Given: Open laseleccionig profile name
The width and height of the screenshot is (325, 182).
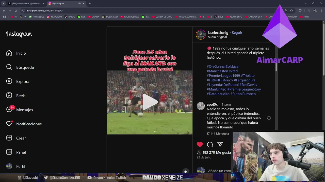Looking at the screenshot, I should 218,33.
